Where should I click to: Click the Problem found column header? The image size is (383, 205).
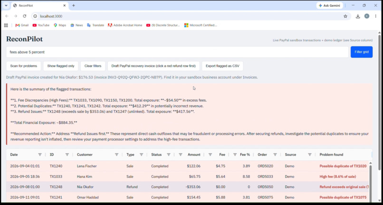coord(331,155)
